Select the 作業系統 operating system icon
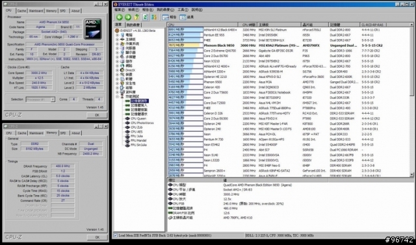This screenshot has height=245, width=416. [122, 44]
